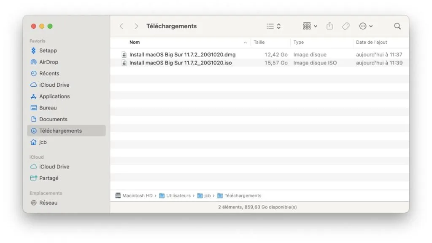Viewport: 432px width, 243px height.
Task: Click the .dmg file's disk image icon
Action: pos(124,54)
